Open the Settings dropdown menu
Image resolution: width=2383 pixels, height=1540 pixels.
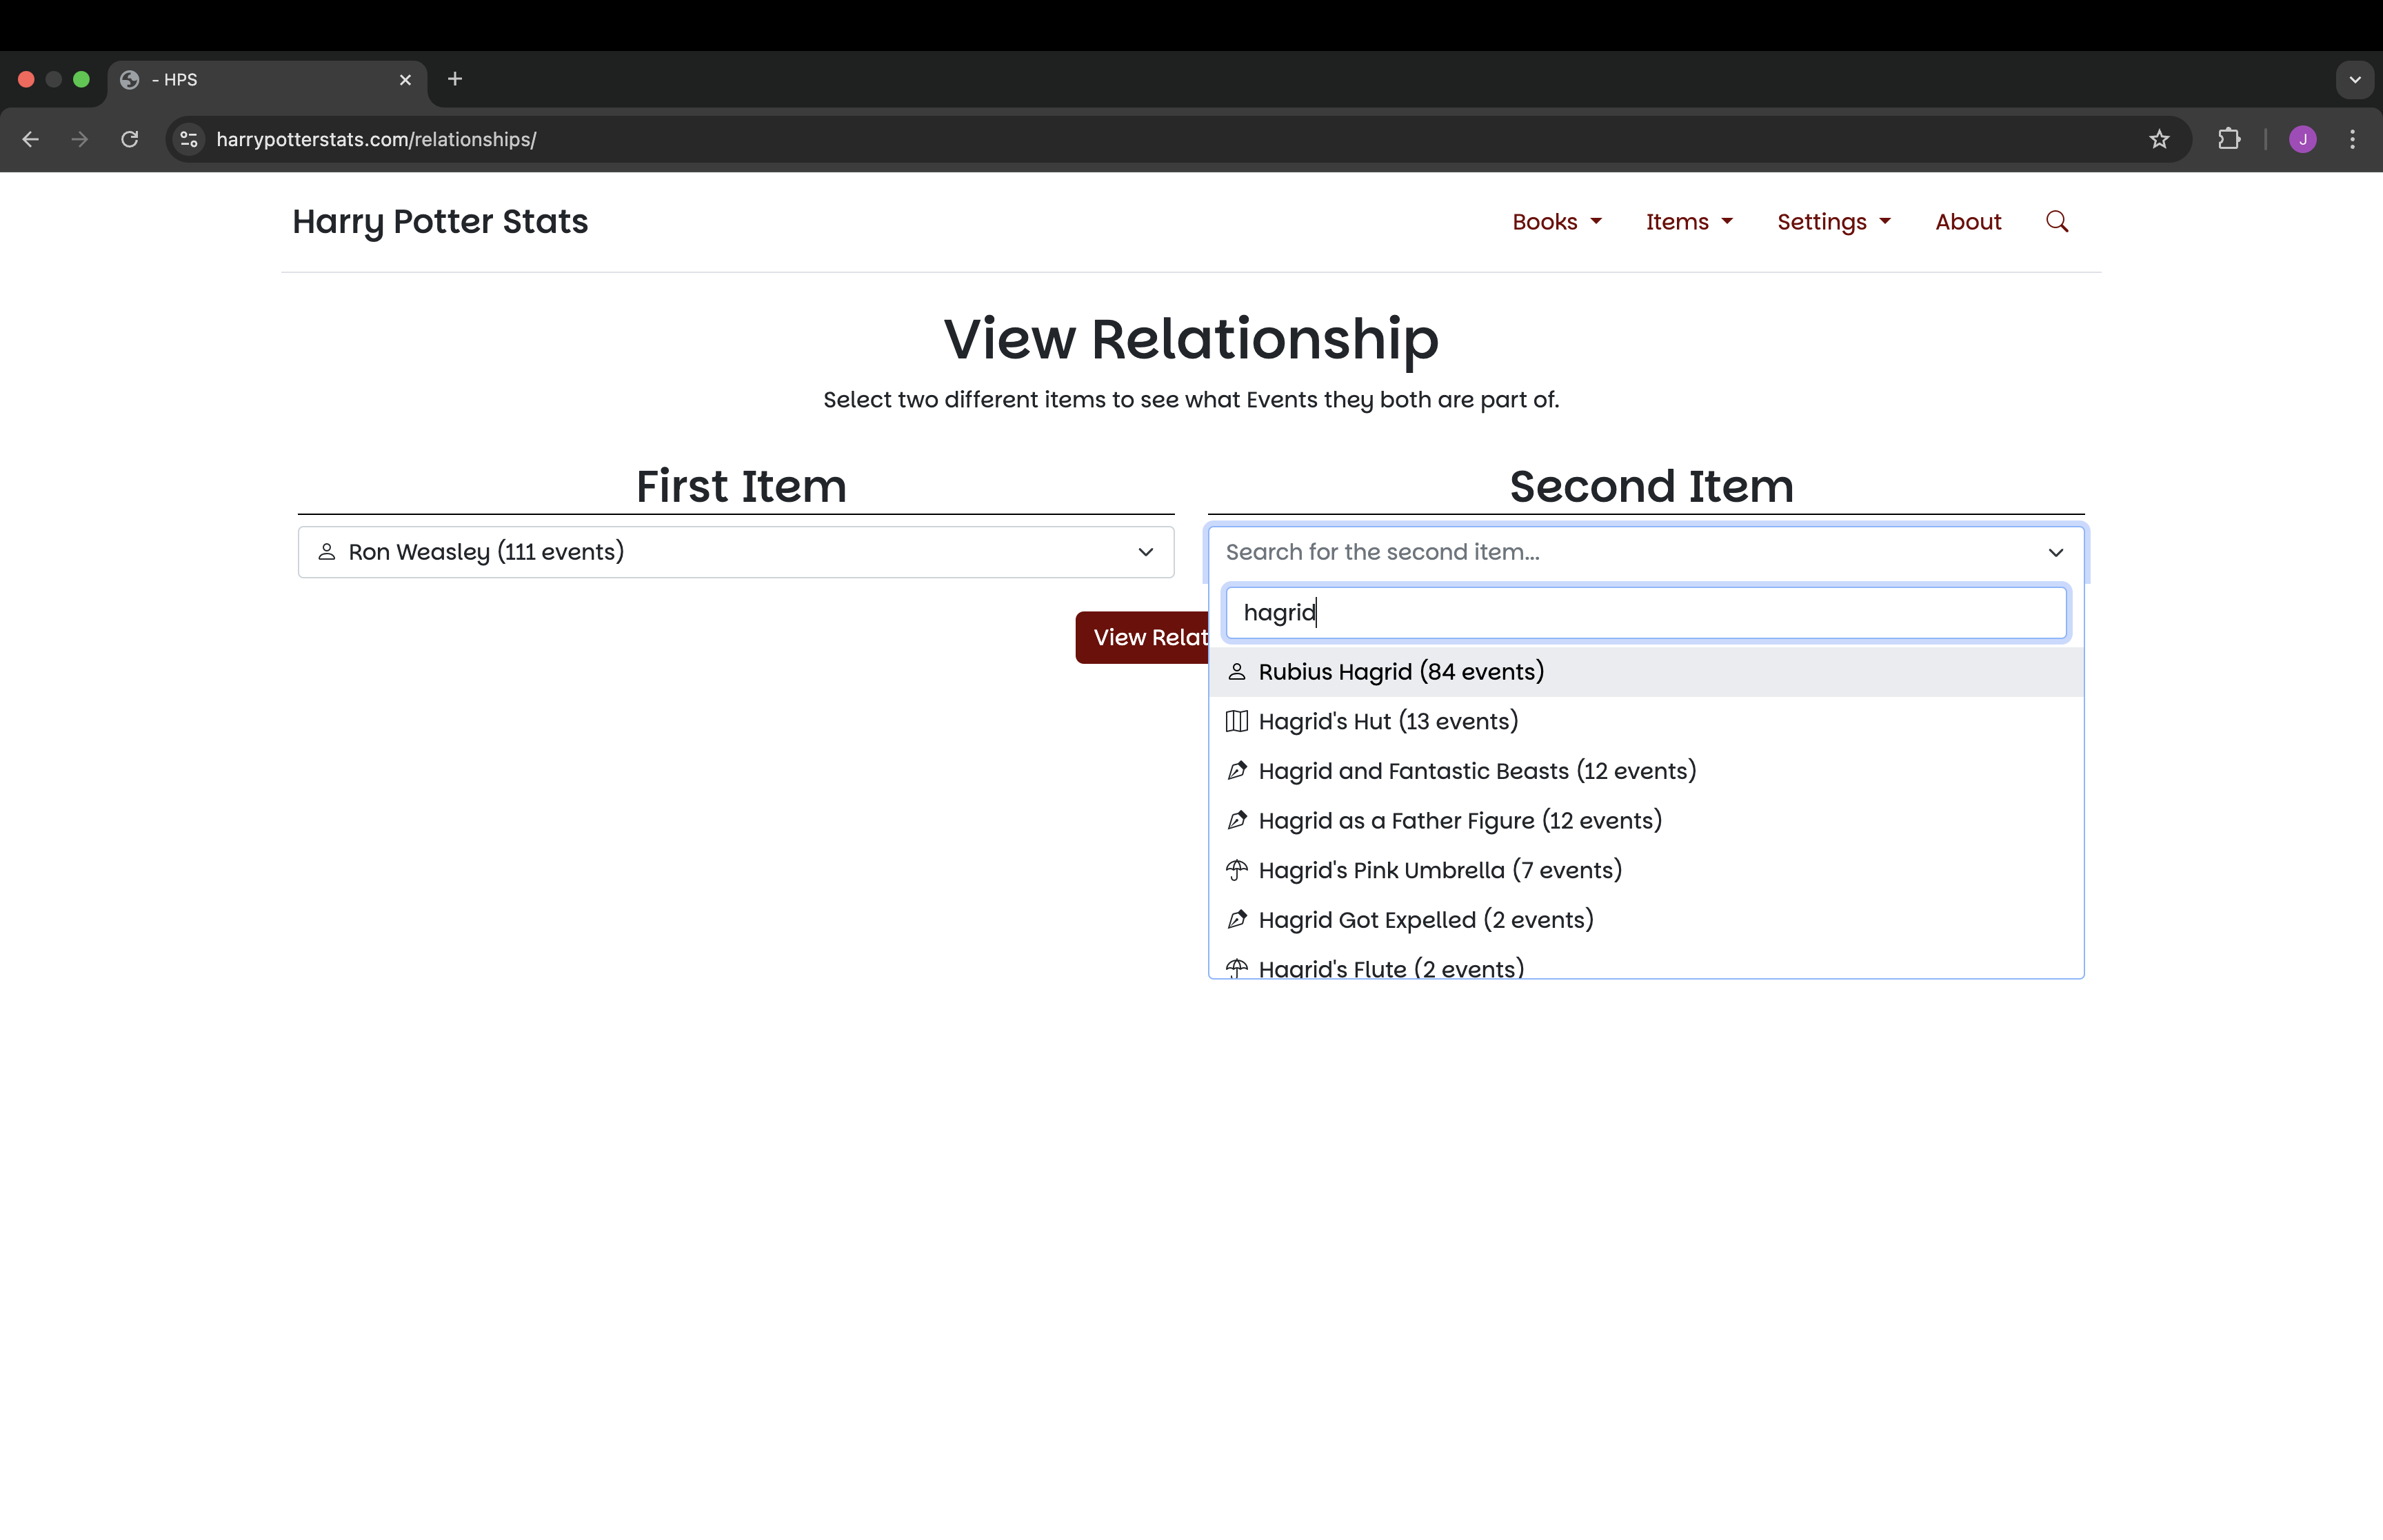(x=1833, y=222)
